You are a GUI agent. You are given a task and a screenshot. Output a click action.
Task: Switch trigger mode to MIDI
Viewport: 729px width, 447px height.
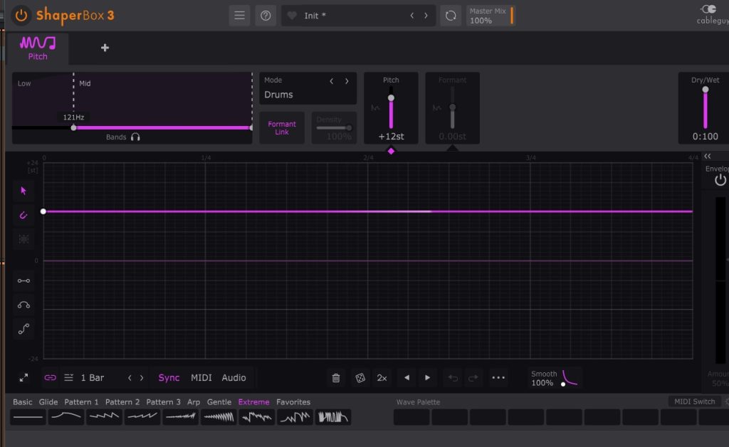point(201,378)
